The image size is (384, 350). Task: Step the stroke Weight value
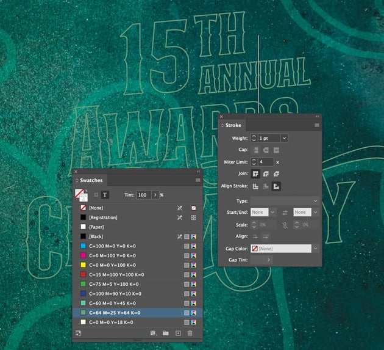pos(254,138)
